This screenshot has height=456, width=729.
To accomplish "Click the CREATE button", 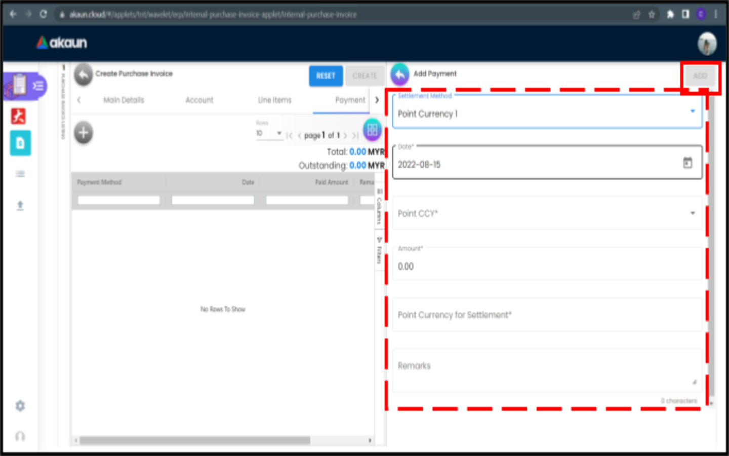I will pos(365,76).
